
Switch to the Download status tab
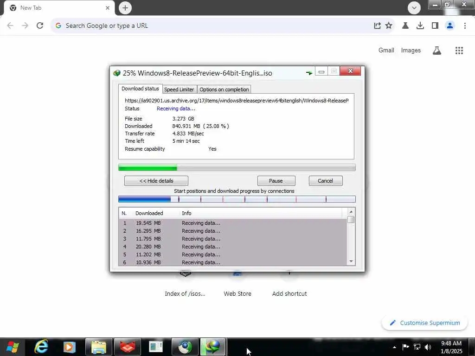(140, 89)
